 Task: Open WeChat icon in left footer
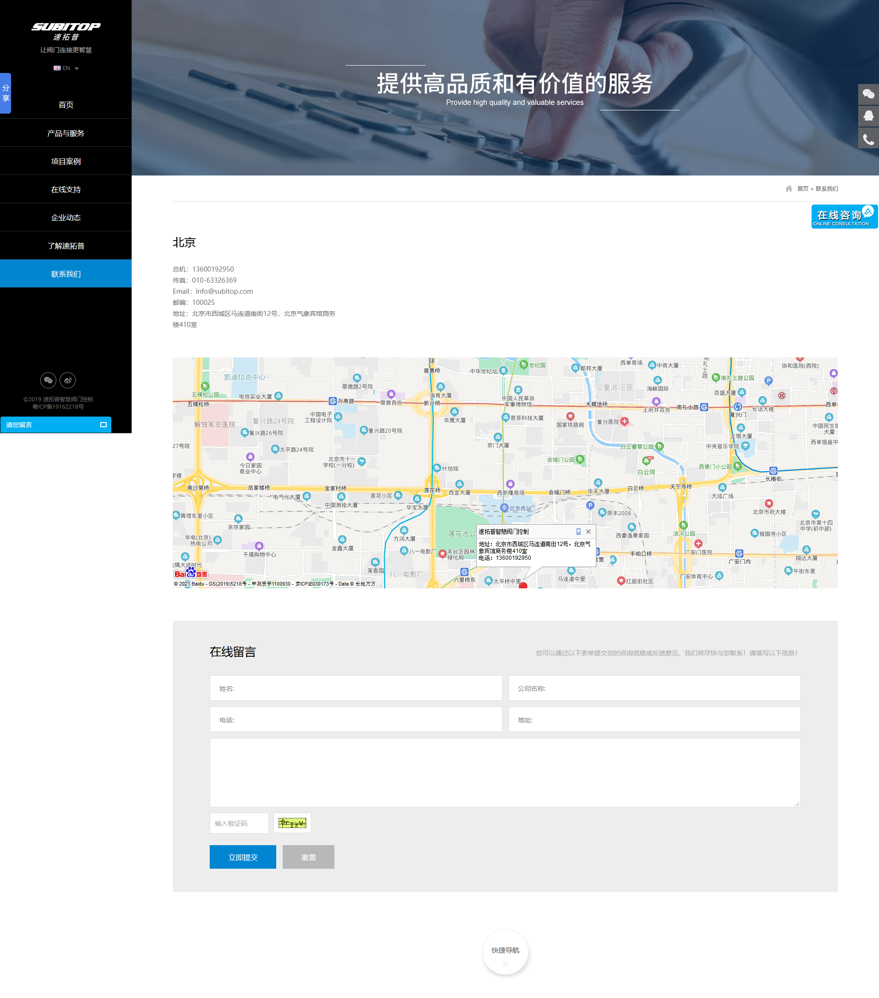pos(48,380)
